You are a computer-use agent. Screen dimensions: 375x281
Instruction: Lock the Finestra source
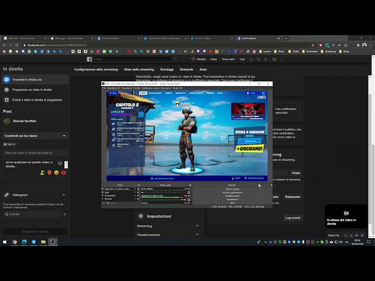(x=138, y=199)
